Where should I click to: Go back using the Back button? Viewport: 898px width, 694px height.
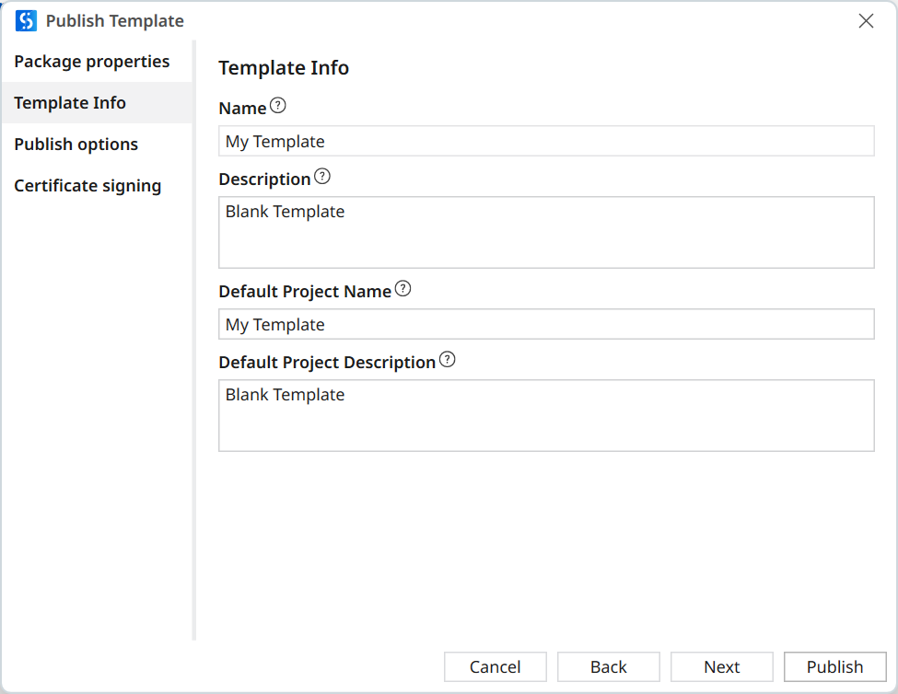(x=608, y=667)
